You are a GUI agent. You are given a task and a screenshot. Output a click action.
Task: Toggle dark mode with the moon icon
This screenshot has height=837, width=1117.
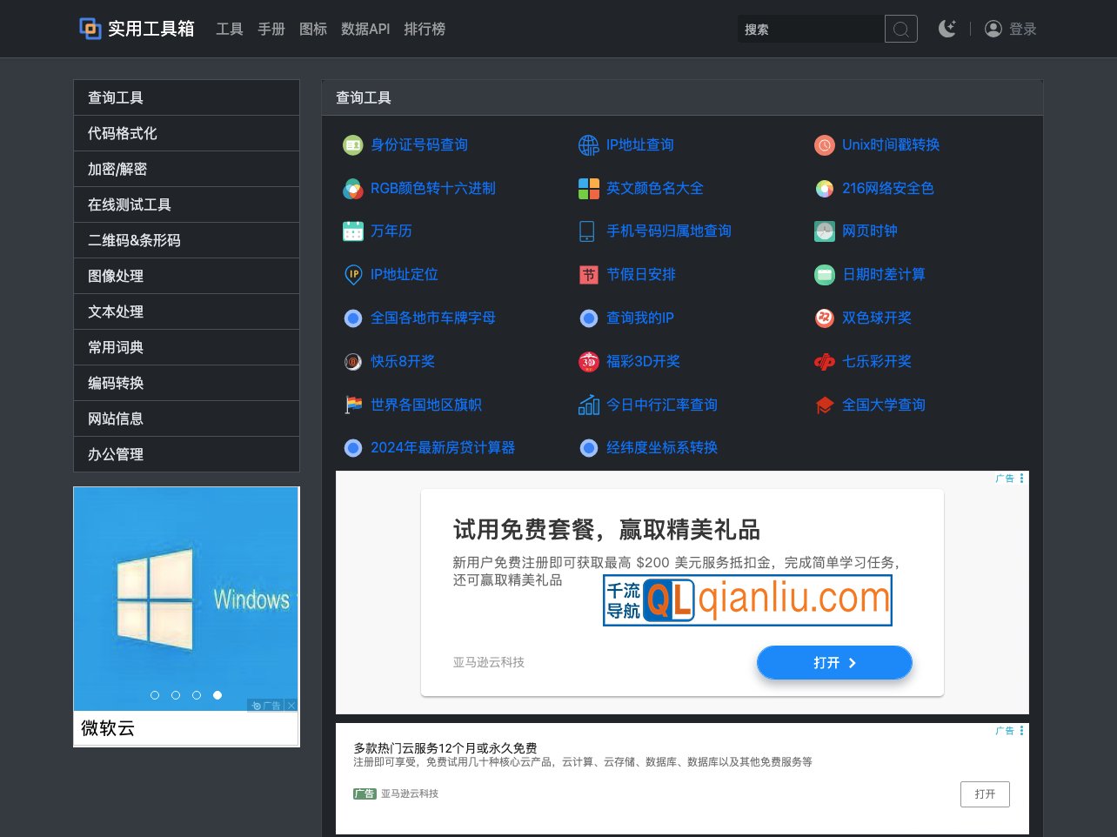[x=947, y=28]
